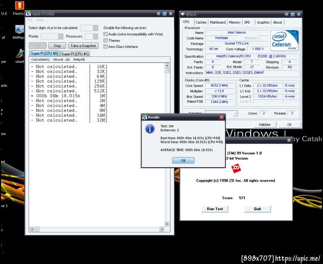Viewport: 323px width, 264px height.
Task: Switch to Super PI [CPU #0] tab
Action: pyautogui.click(x=45, y=54)
